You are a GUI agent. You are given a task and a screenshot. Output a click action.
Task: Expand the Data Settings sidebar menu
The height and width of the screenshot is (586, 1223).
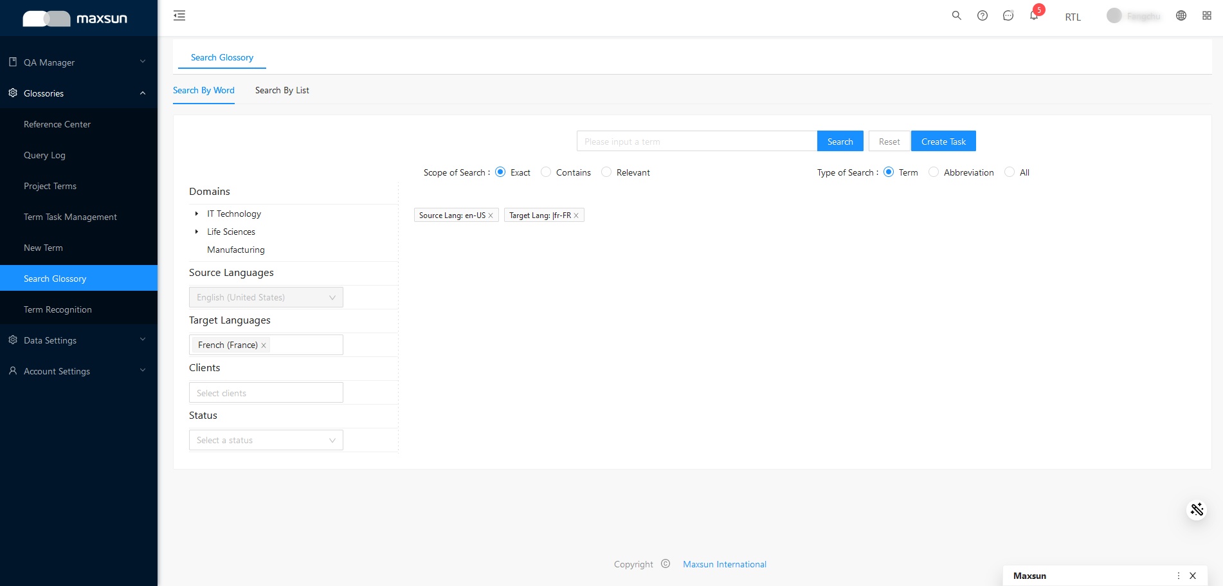(78, 340)
